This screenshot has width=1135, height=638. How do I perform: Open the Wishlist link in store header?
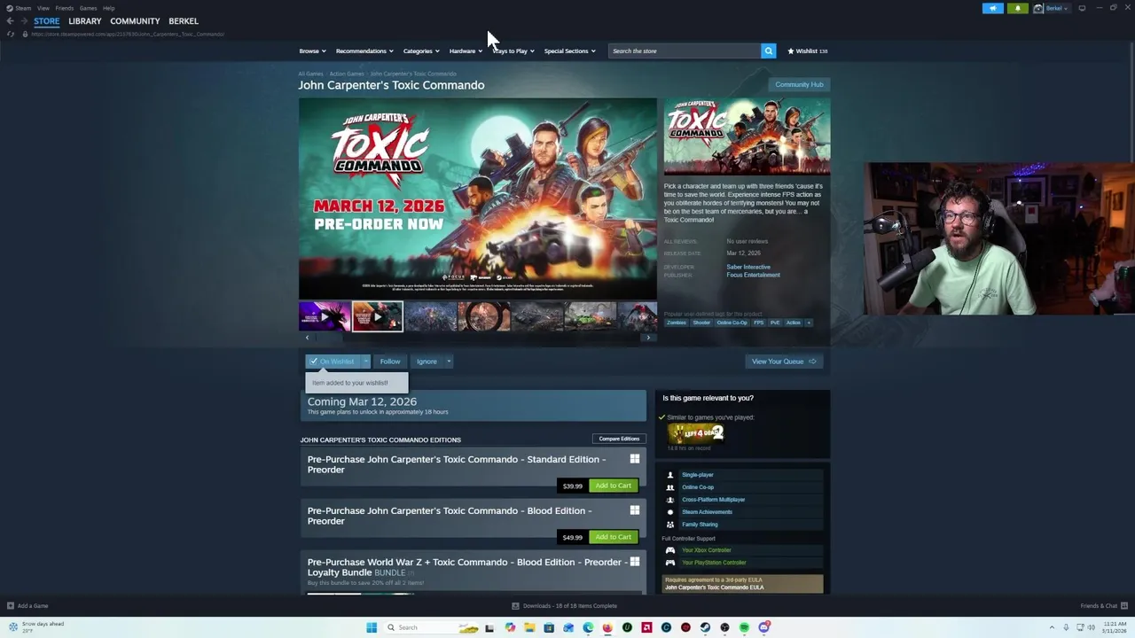[x=807, y=51]
